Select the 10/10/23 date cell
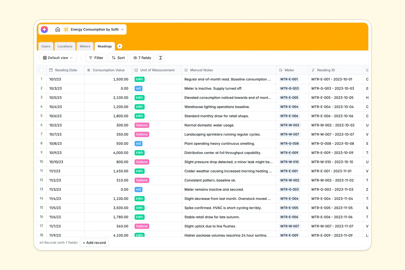 [x=65, y=162]
